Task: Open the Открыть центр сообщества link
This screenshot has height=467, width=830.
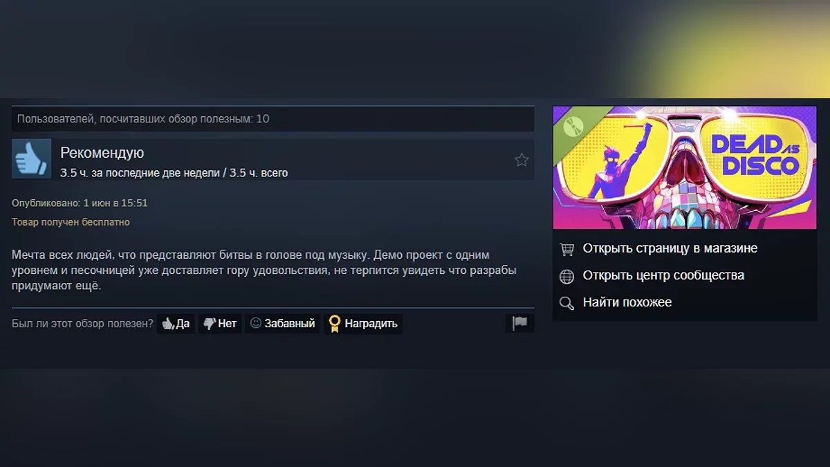Action: [x=663, y=275]
